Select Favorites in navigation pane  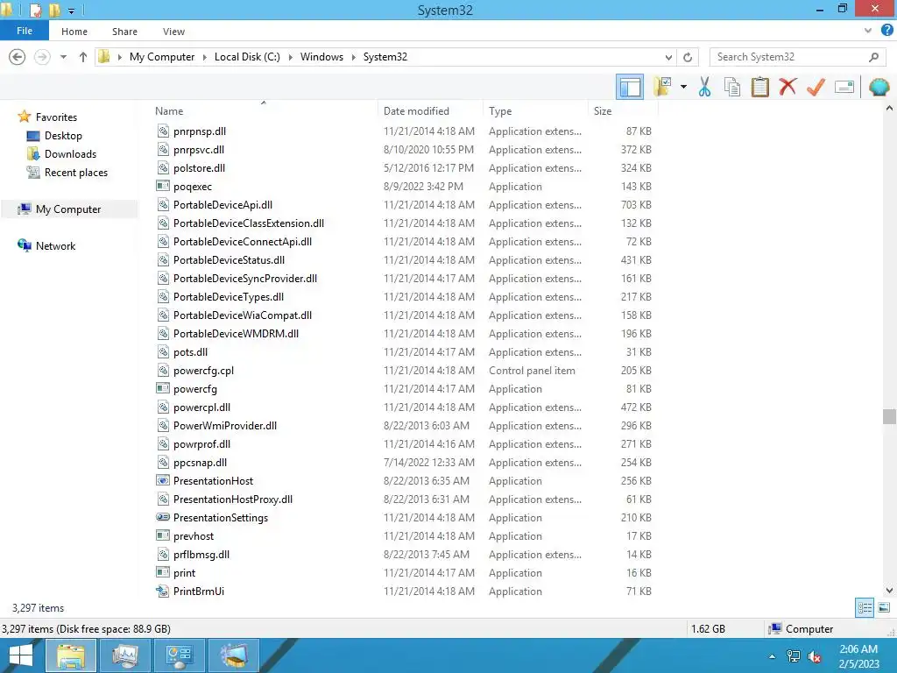point(56,117)
